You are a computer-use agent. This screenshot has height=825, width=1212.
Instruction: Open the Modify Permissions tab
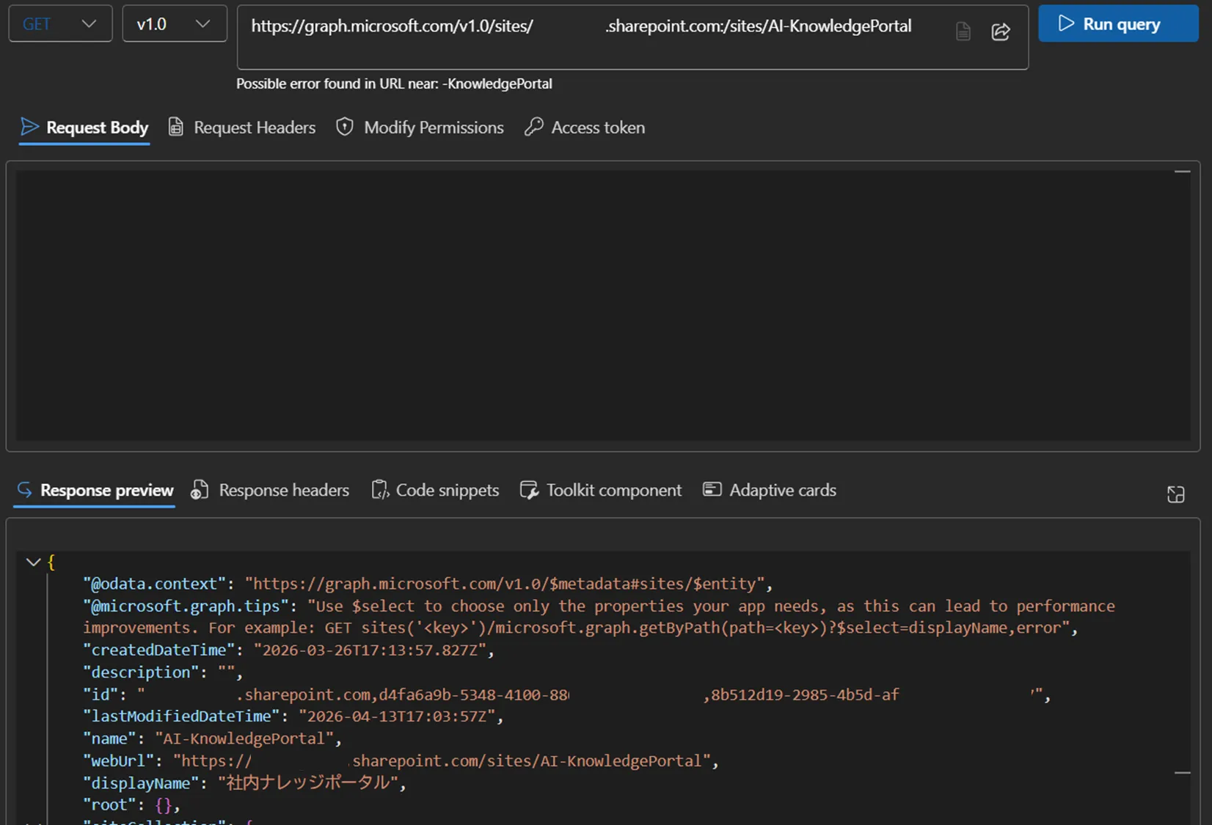coord(420,128)
